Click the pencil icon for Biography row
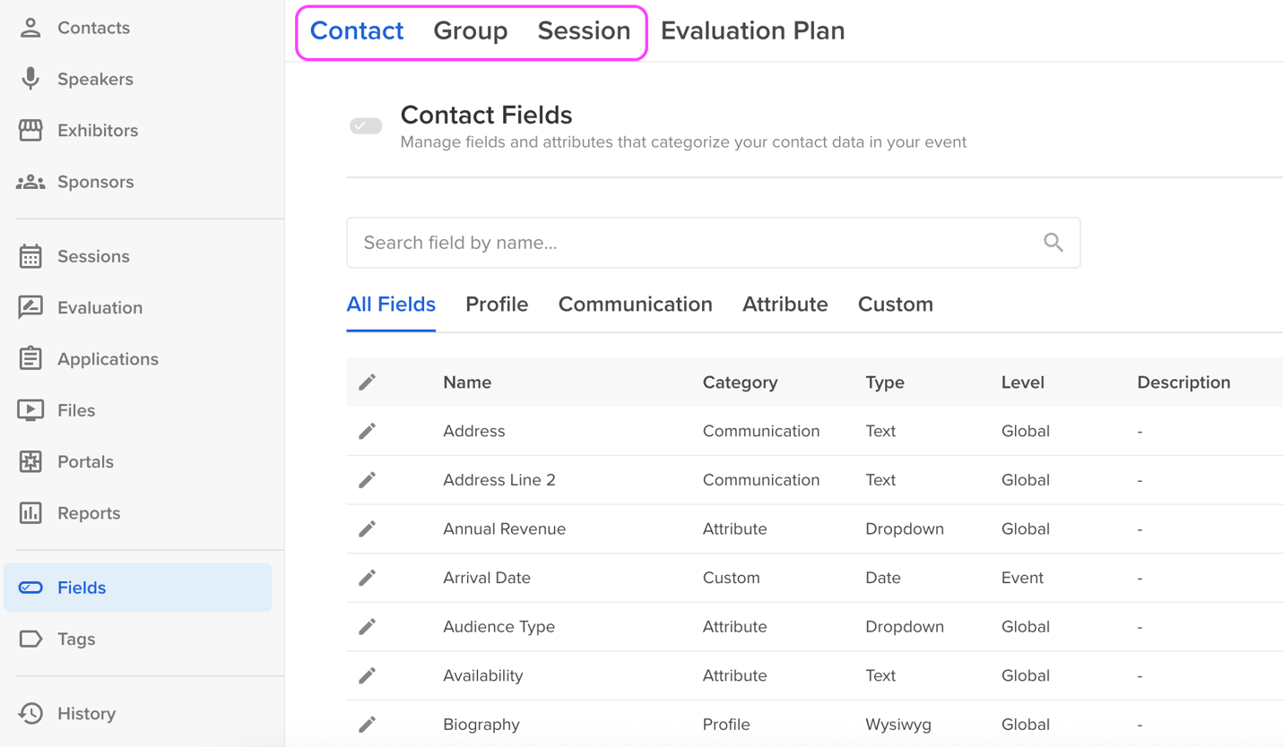The width and height of the screenshot is (1283, 747). point(368,725)
